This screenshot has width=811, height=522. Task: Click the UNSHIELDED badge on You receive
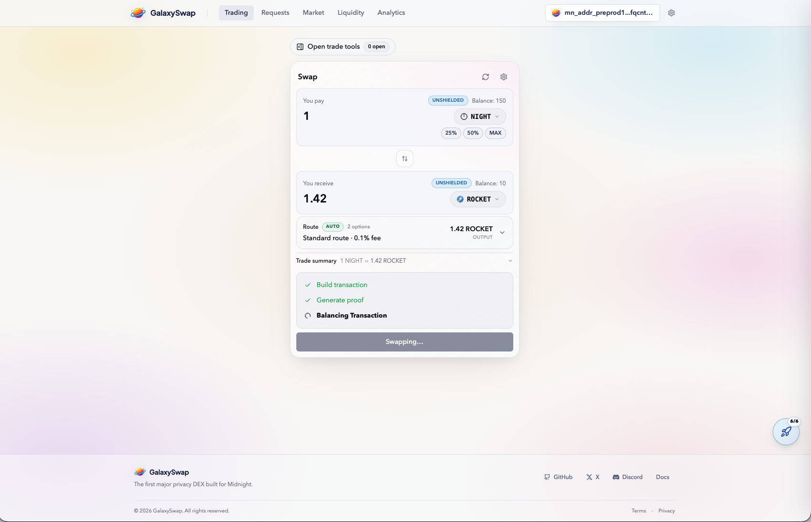[451, 183]
